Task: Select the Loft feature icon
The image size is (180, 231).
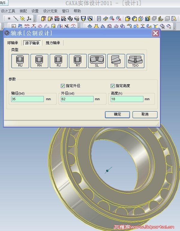Action: pyautogui.click(x=83, y=19)
